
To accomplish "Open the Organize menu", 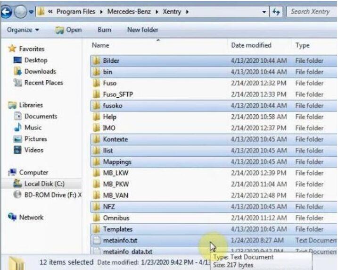I will (23, 30).
